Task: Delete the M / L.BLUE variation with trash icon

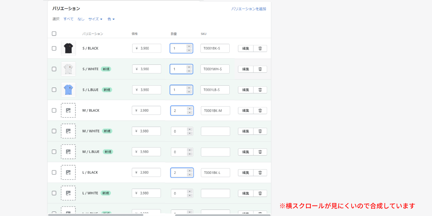Action: [260, 152]
